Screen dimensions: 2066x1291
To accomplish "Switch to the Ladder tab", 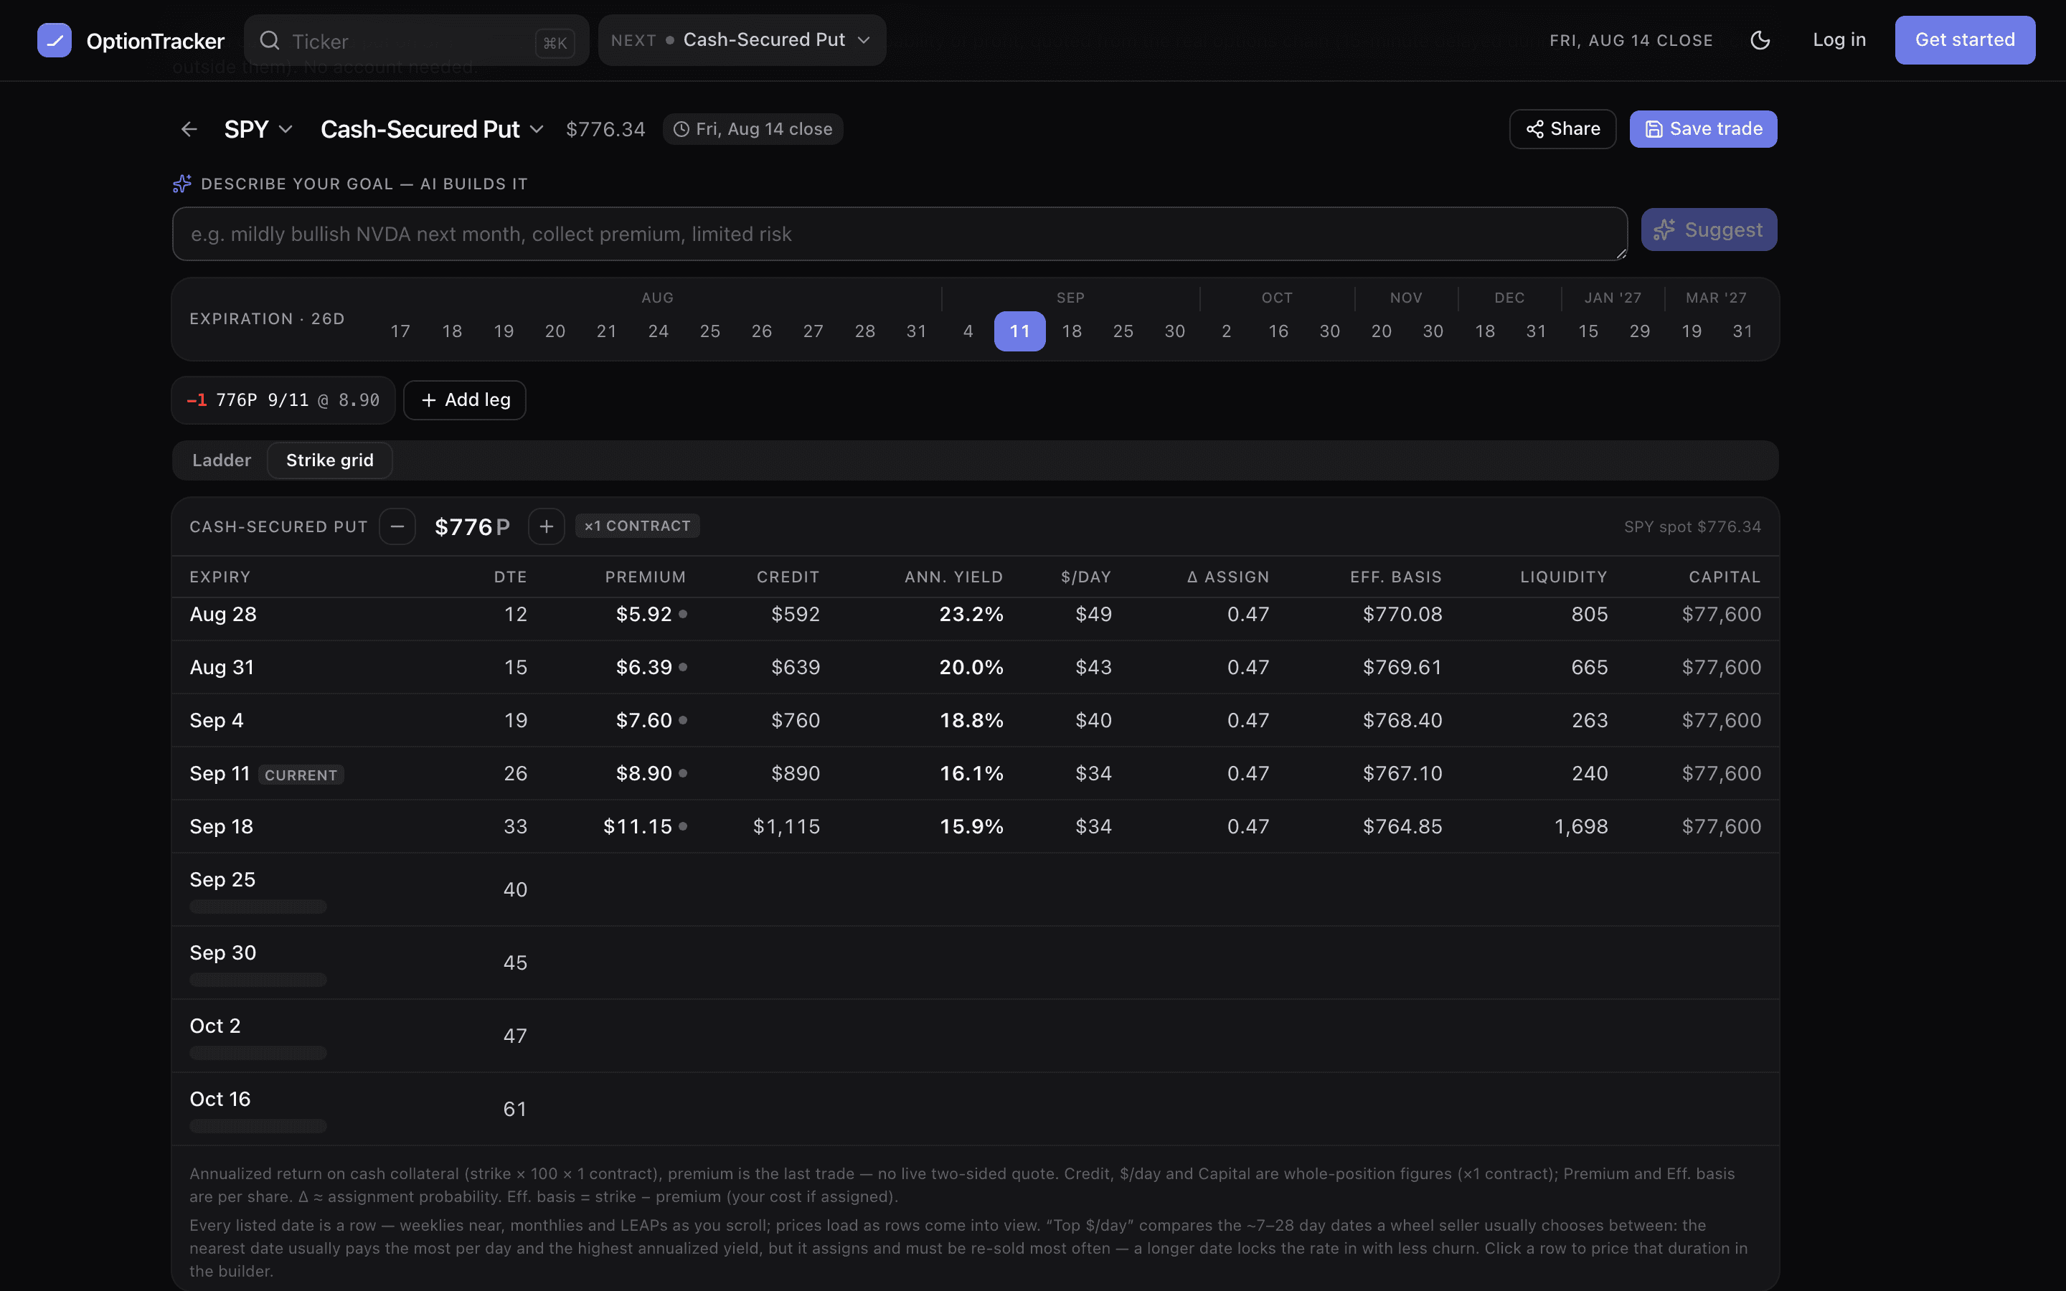I will [x=221, y=460].
